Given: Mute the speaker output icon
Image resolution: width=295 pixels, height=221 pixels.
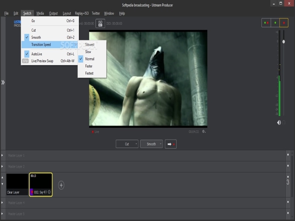Looking at the screenshot, I should tap(279, 123).
